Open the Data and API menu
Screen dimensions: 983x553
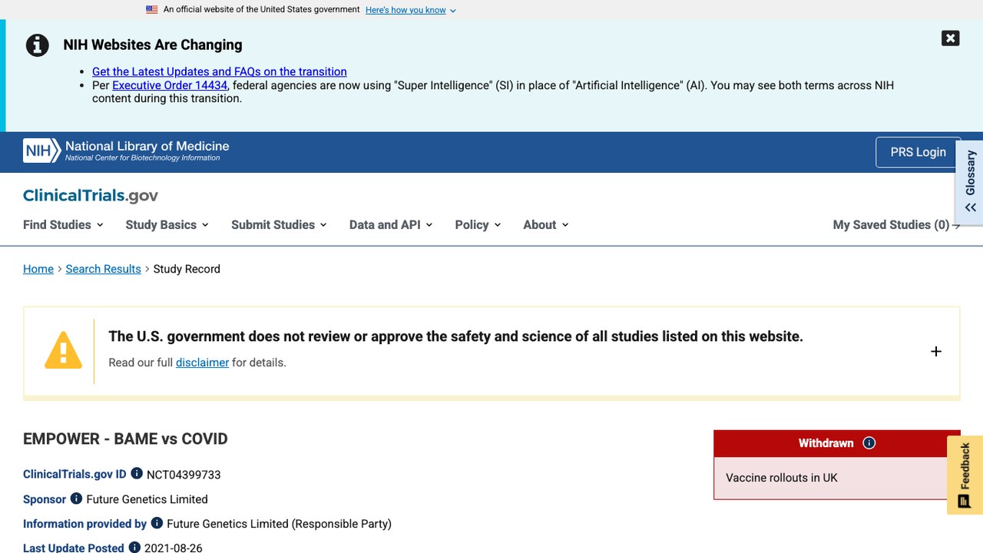391,225
